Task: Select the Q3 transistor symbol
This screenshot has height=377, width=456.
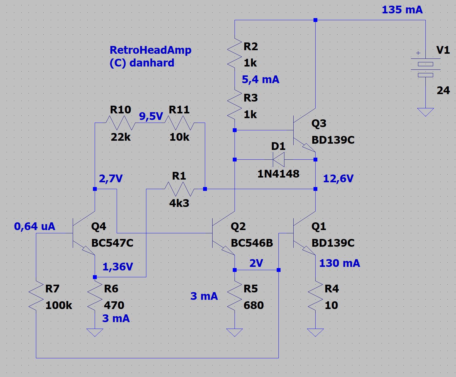Action: point(303,131)
